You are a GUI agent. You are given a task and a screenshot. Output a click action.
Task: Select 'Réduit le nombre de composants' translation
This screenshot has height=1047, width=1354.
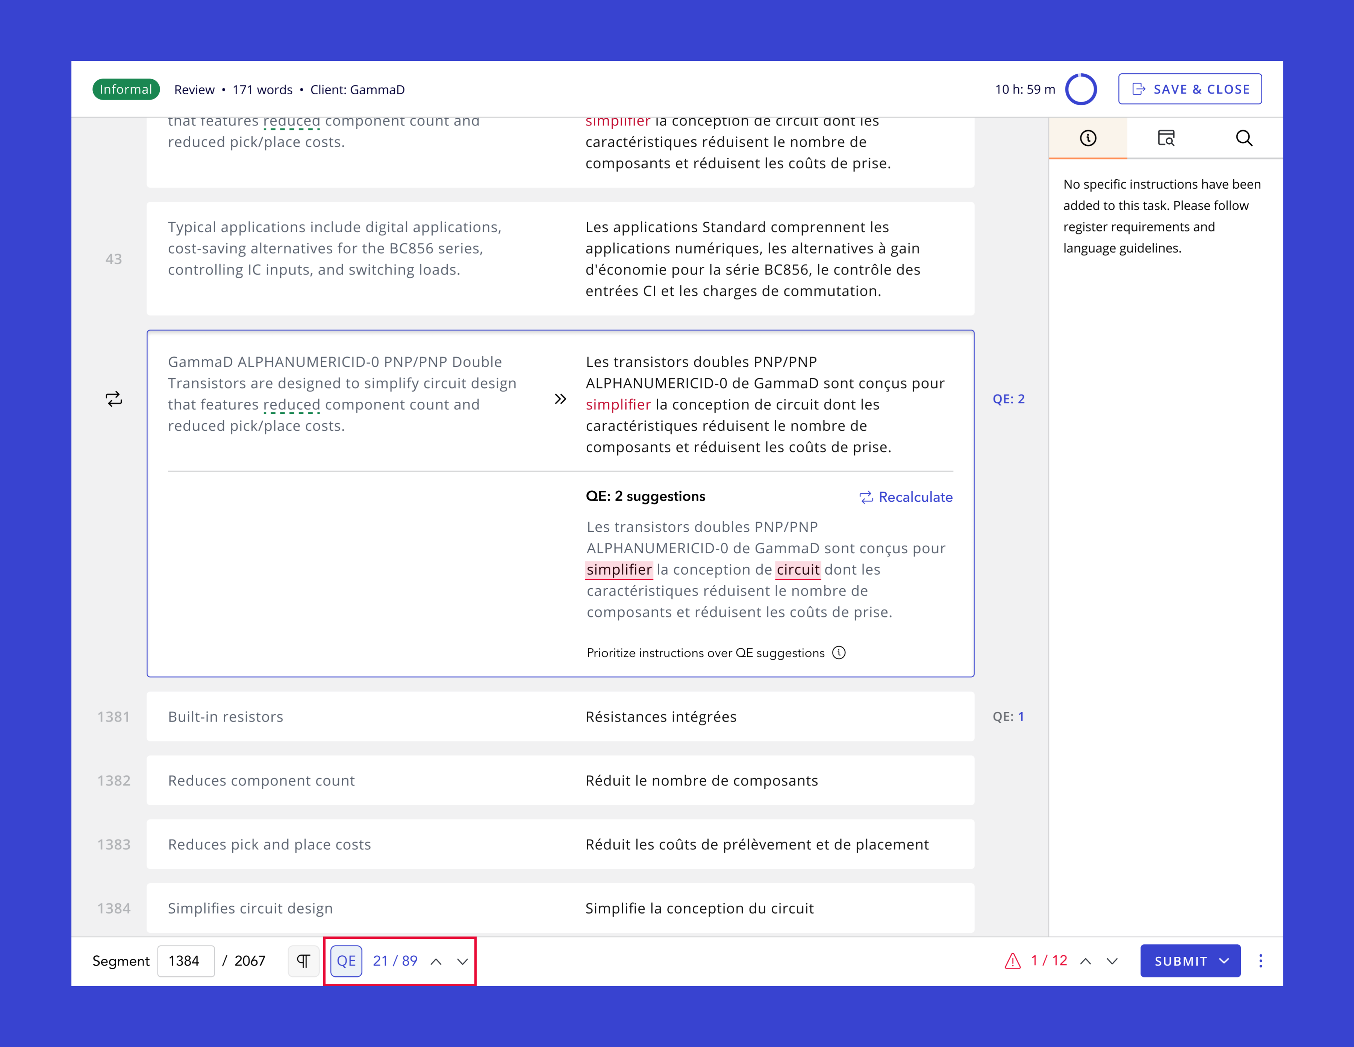[x=701, y=781]
